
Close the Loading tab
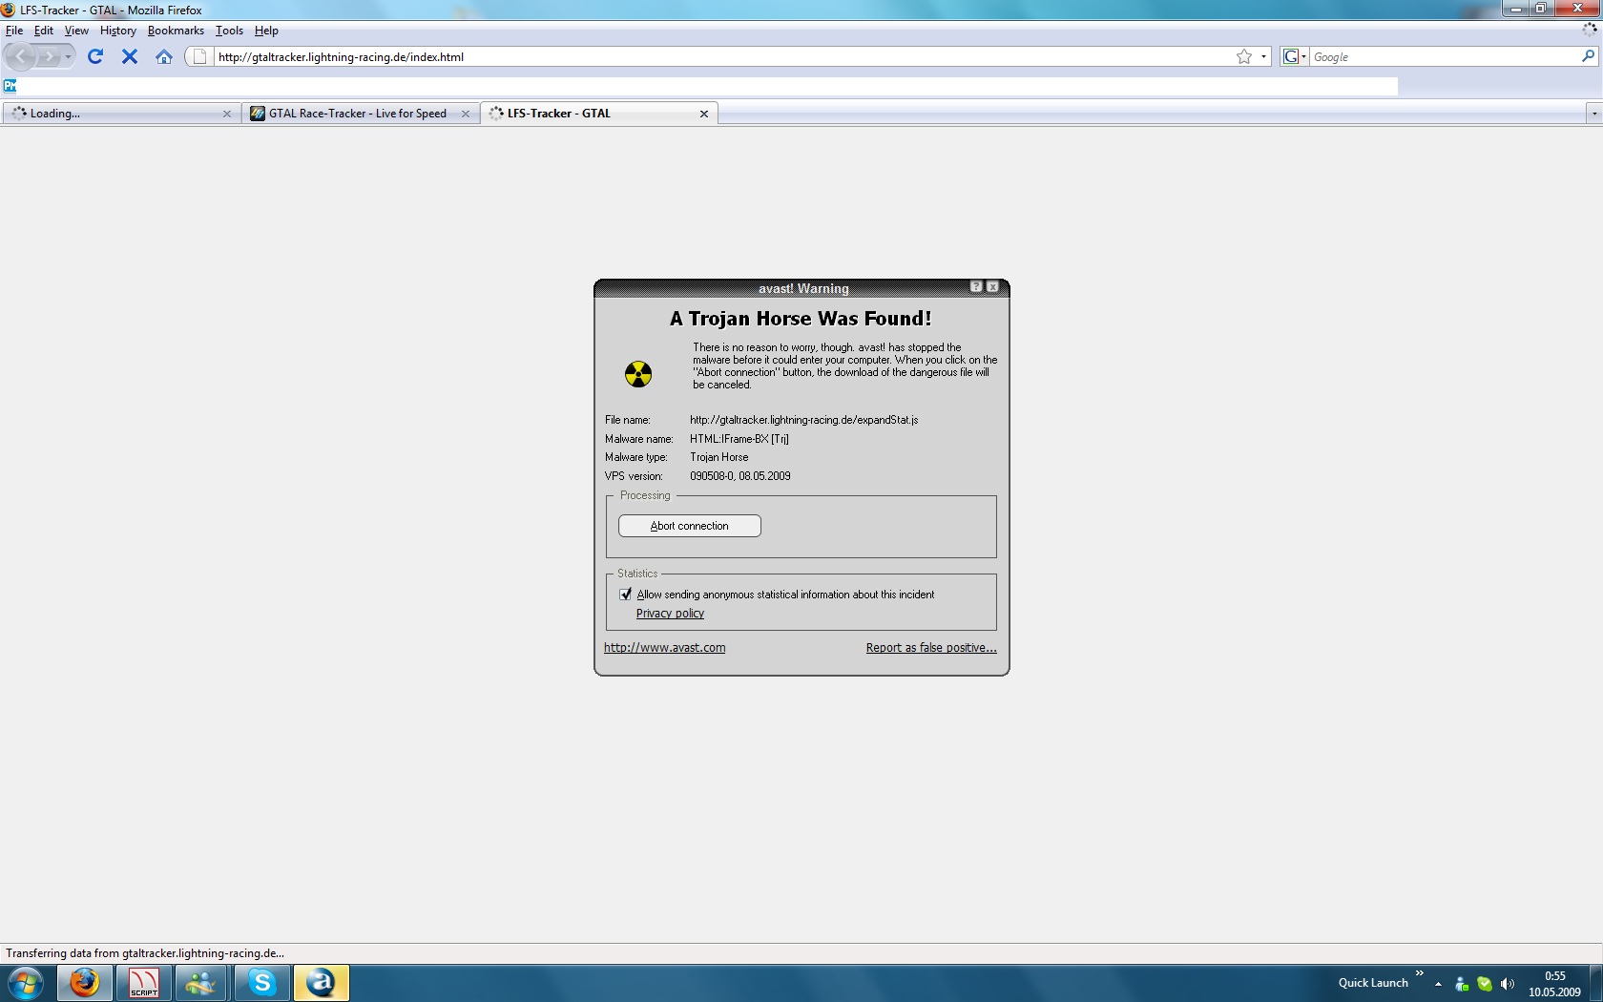pyautogui.click(x=227, y=114)
